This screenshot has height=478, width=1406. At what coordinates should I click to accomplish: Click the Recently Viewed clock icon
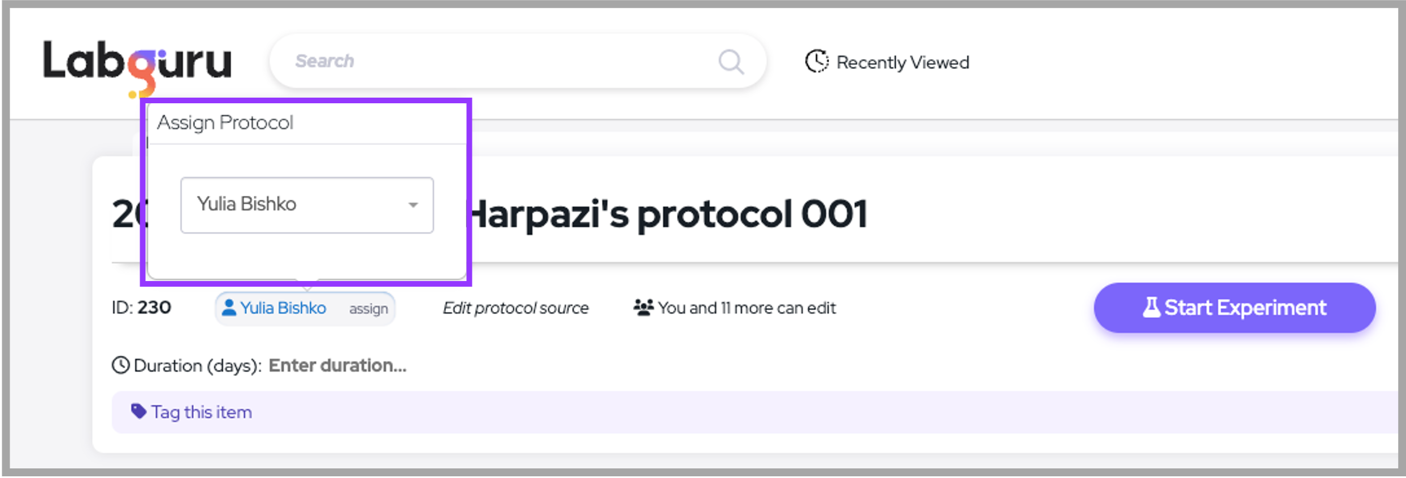(x=817, y=62)
